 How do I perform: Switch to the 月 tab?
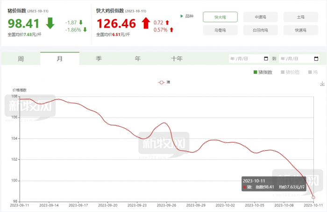(60, 58)
